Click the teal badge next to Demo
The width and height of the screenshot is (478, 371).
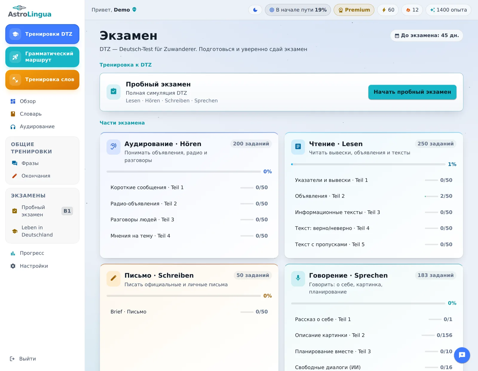[x=134, y=10]
